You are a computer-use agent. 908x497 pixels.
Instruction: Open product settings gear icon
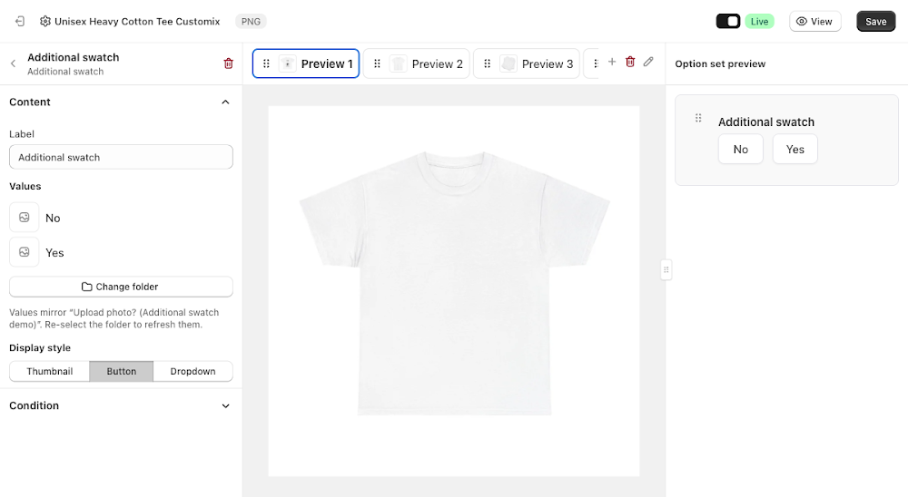pos(45,22)
